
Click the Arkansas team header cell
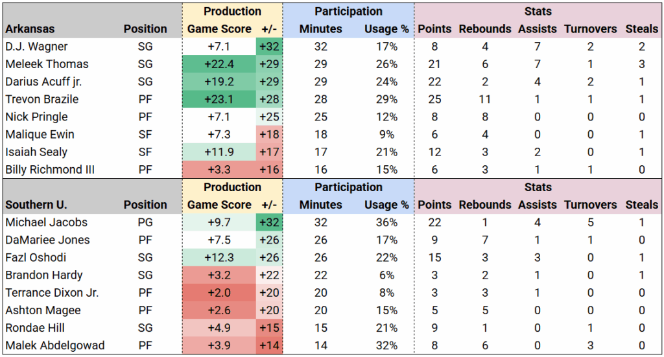(30, 29)
